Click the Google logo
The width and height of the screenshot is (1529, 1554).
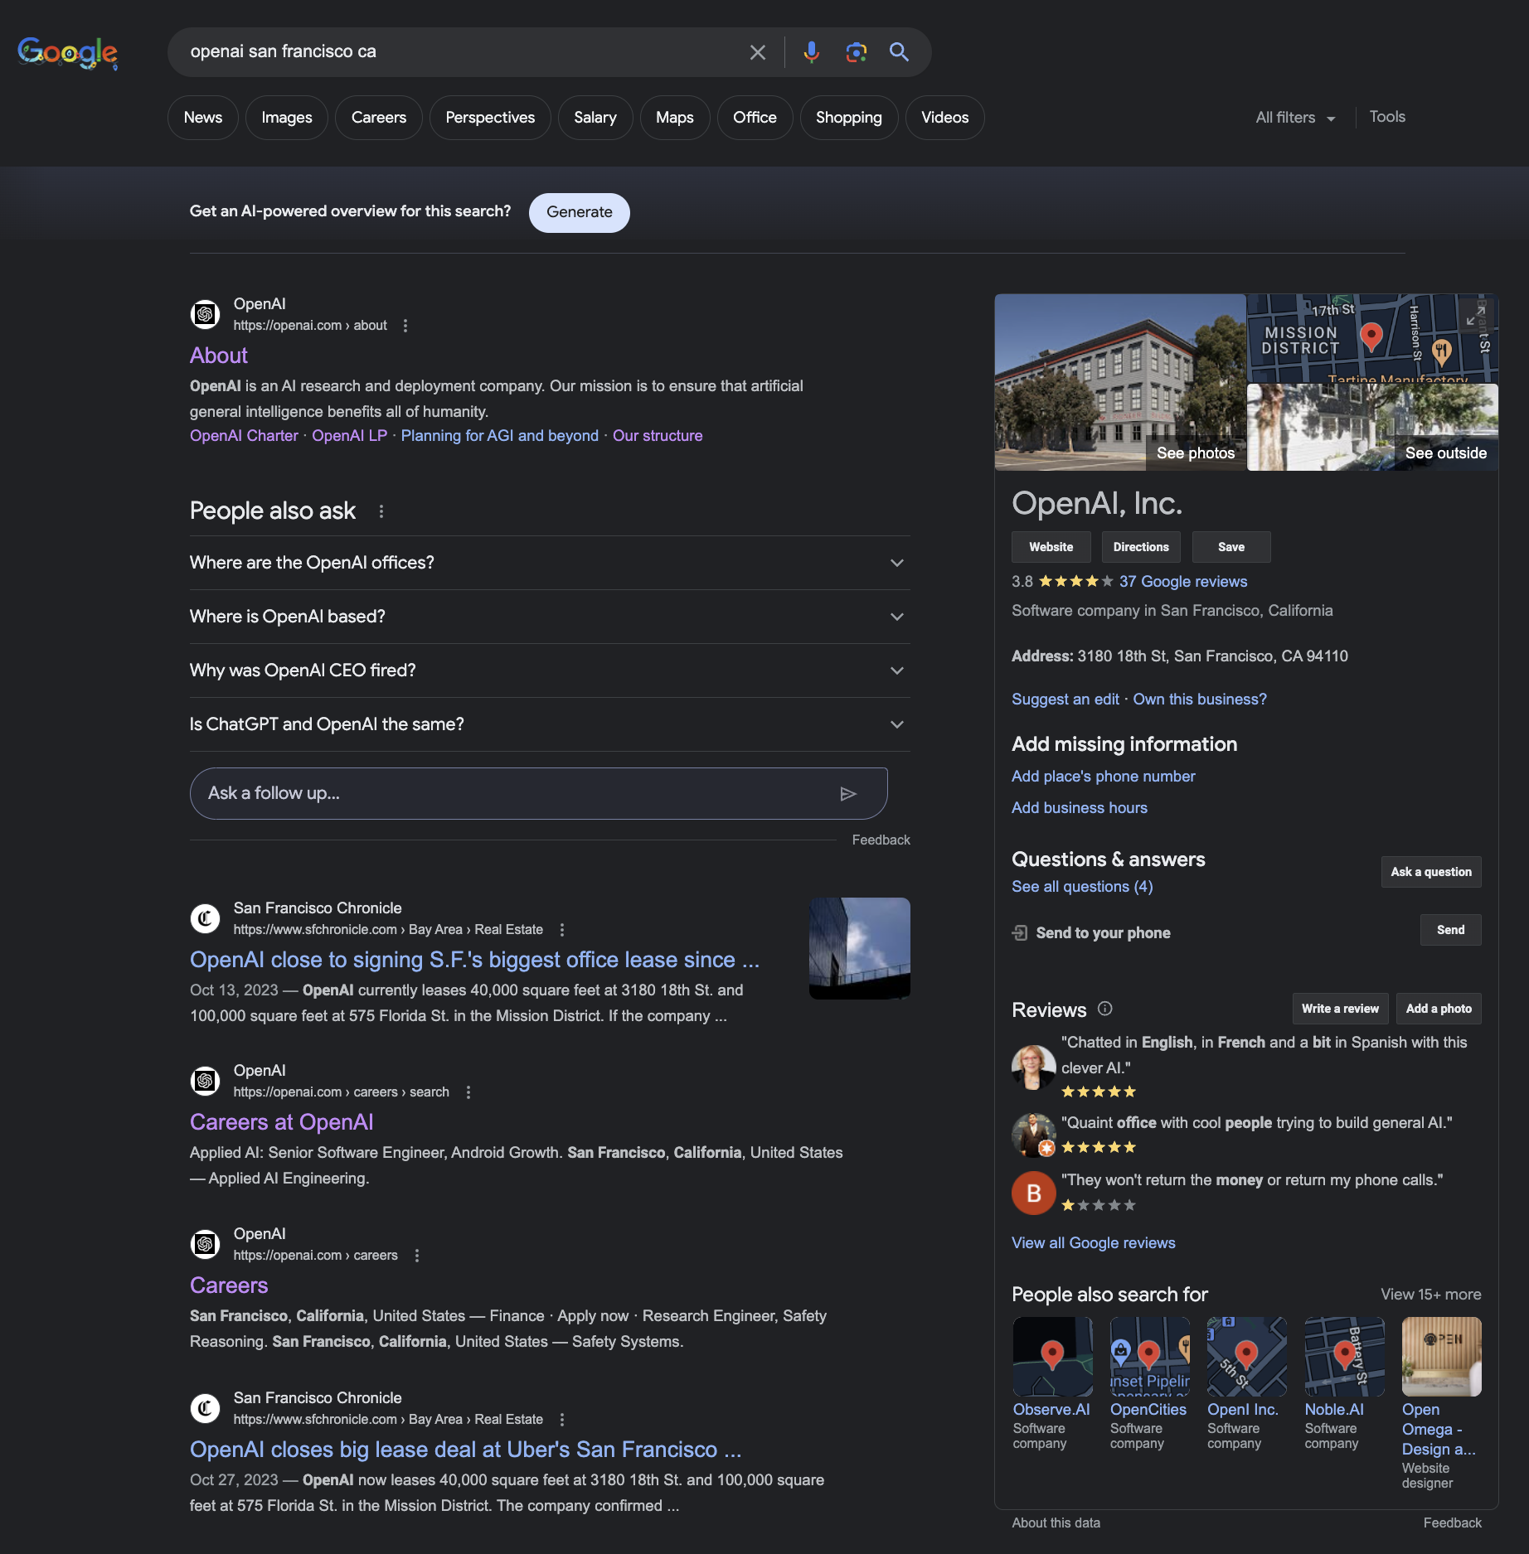pyautogui.click(x=66, y=51)
